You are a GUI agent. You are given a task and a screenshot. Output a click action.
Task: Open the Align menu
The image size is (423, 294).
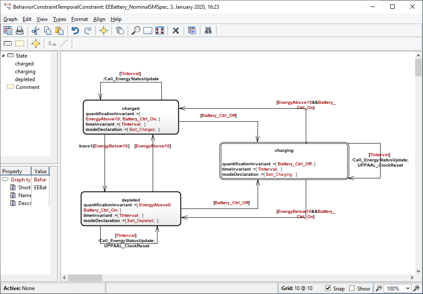99,19
